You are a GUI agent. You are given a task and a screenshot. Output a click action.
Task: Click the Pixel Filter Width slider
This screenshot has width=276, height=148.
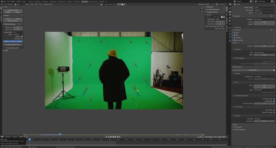coord(264,55)
